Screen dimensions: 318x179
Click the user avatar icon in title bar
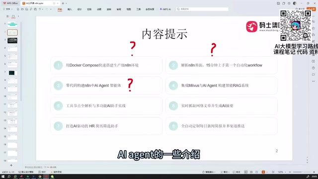(x=295, y=3)
